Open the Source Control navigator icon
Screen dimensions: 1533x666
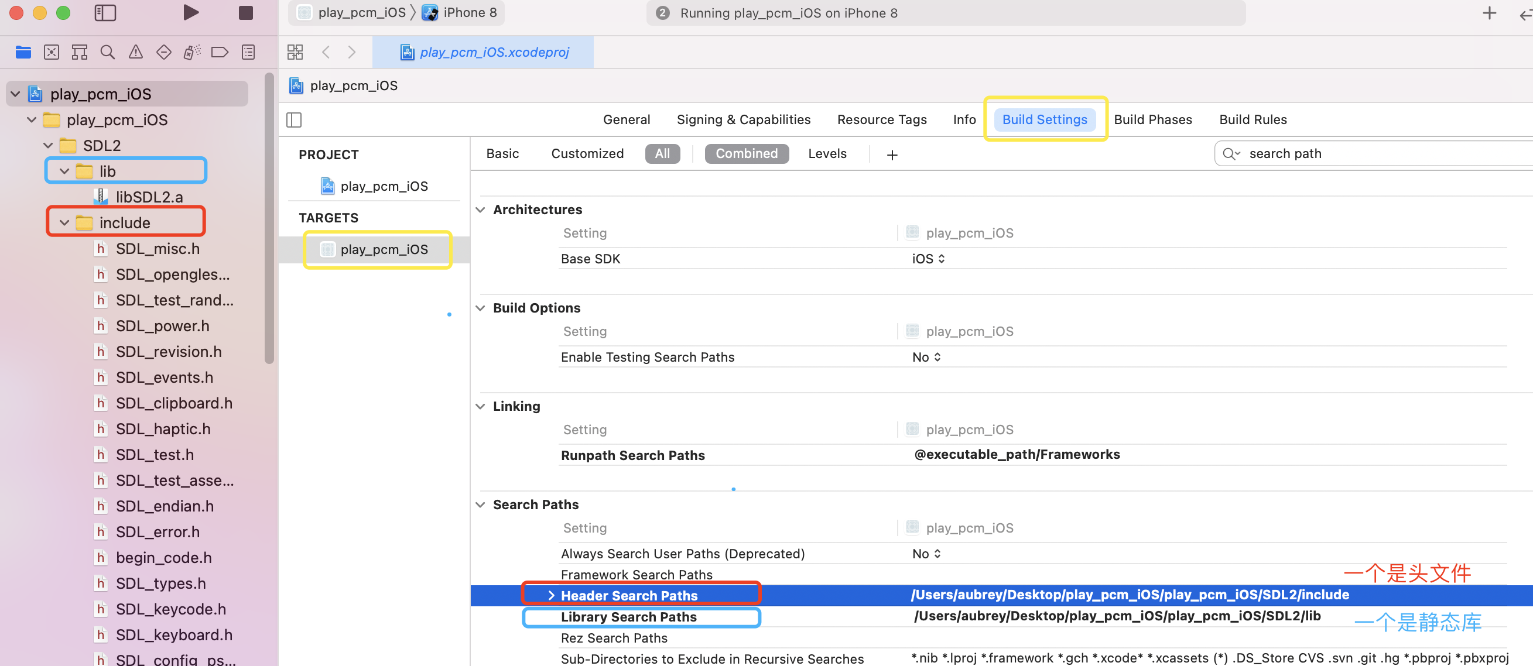coord(51,52)
